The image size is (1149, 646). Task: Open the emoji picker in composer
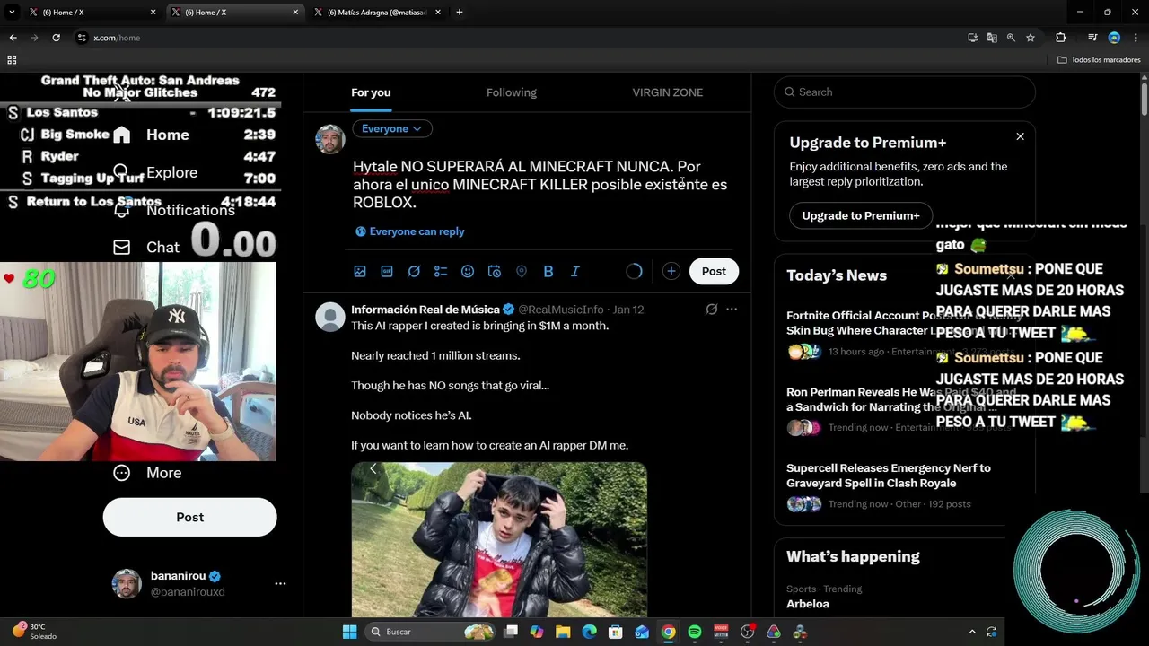pos(468,271)
